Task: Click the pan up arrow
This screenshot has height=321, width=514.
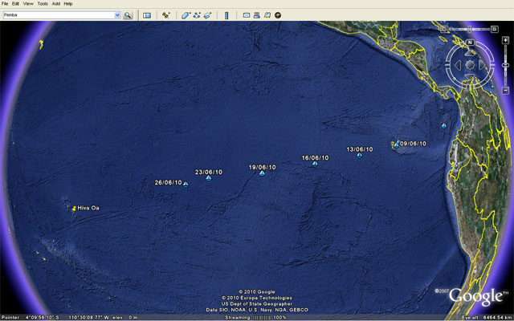Action: tap(470, 53)
